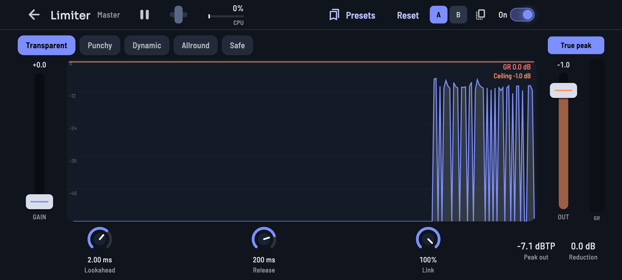Tap the vertical handle next to pause
The height and width of the screenshot is (280, 622).
(179, 15)
